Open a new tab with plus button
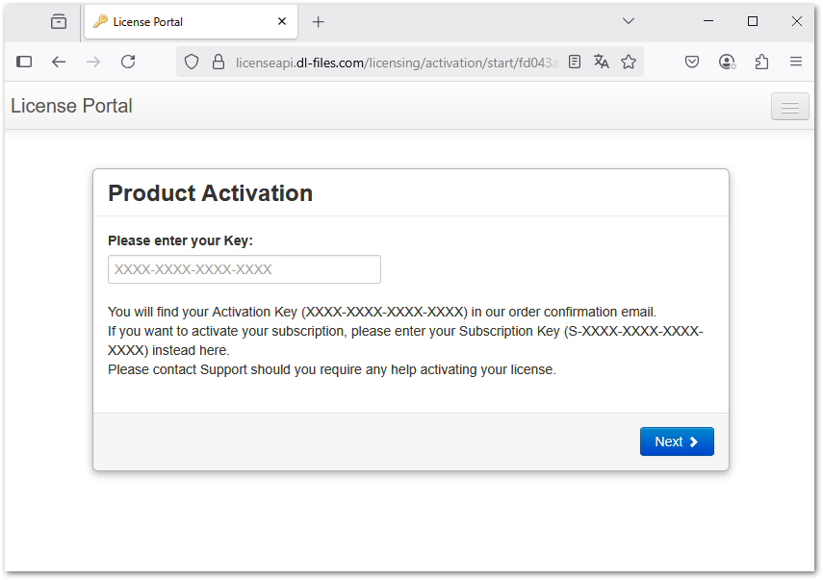This screenshot has height=580, width=823. click(x=319, y=21)
